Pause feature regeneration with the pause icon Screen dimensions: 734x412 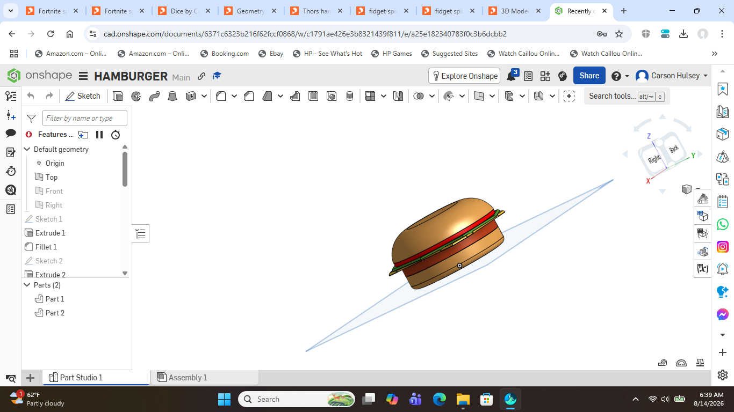tap(99, 135)
